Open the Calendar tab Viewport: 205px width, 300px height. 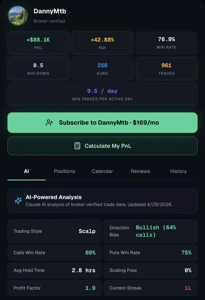tap(102, 171)
